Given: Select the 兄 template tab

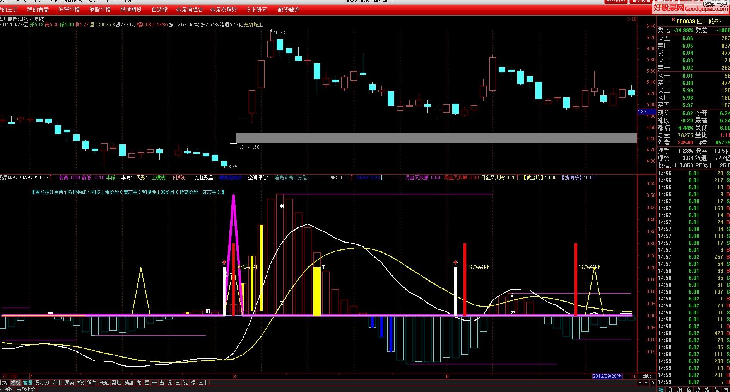Looking at the screenshot, I should [x=170, y=383].
